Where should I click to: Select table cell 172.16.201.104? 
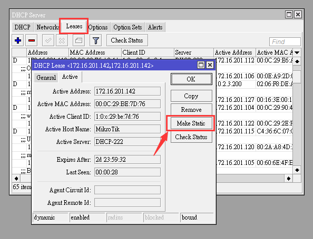coord(236,108)
